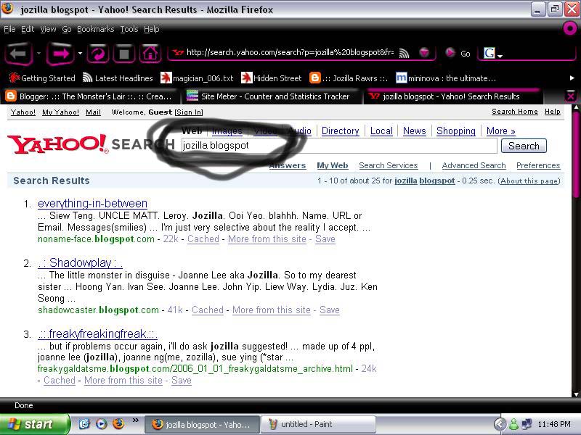Open the search engine dropdown arrow
The image size is (581, 435).
point(500,57)
